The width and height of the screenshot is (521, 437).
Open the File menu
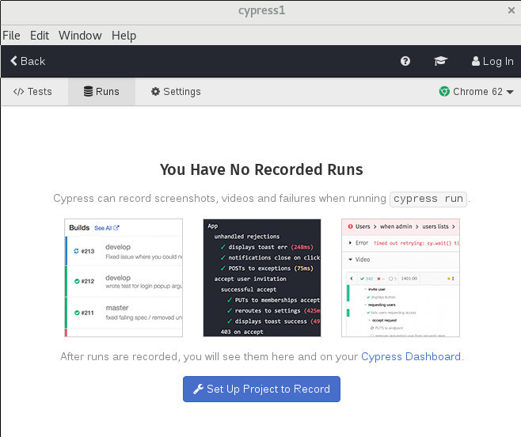coord(11,36)
